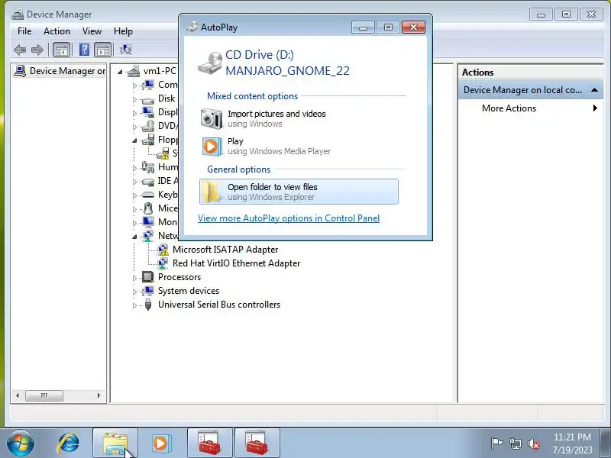The image size is (611, 458).
Task: Click the left pane scroll left arrow
Action: 18,395
